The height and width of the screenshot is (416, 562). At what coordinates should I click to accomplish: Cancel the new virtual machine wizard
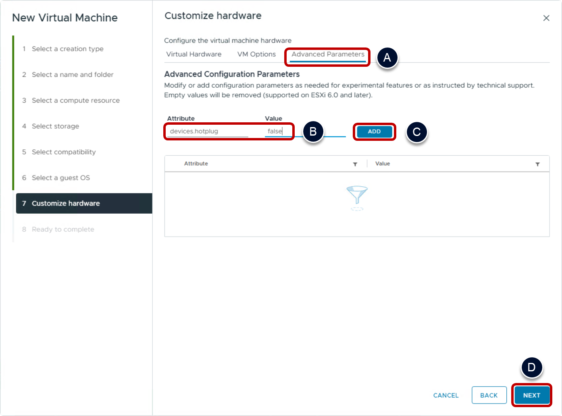point(446,395)
